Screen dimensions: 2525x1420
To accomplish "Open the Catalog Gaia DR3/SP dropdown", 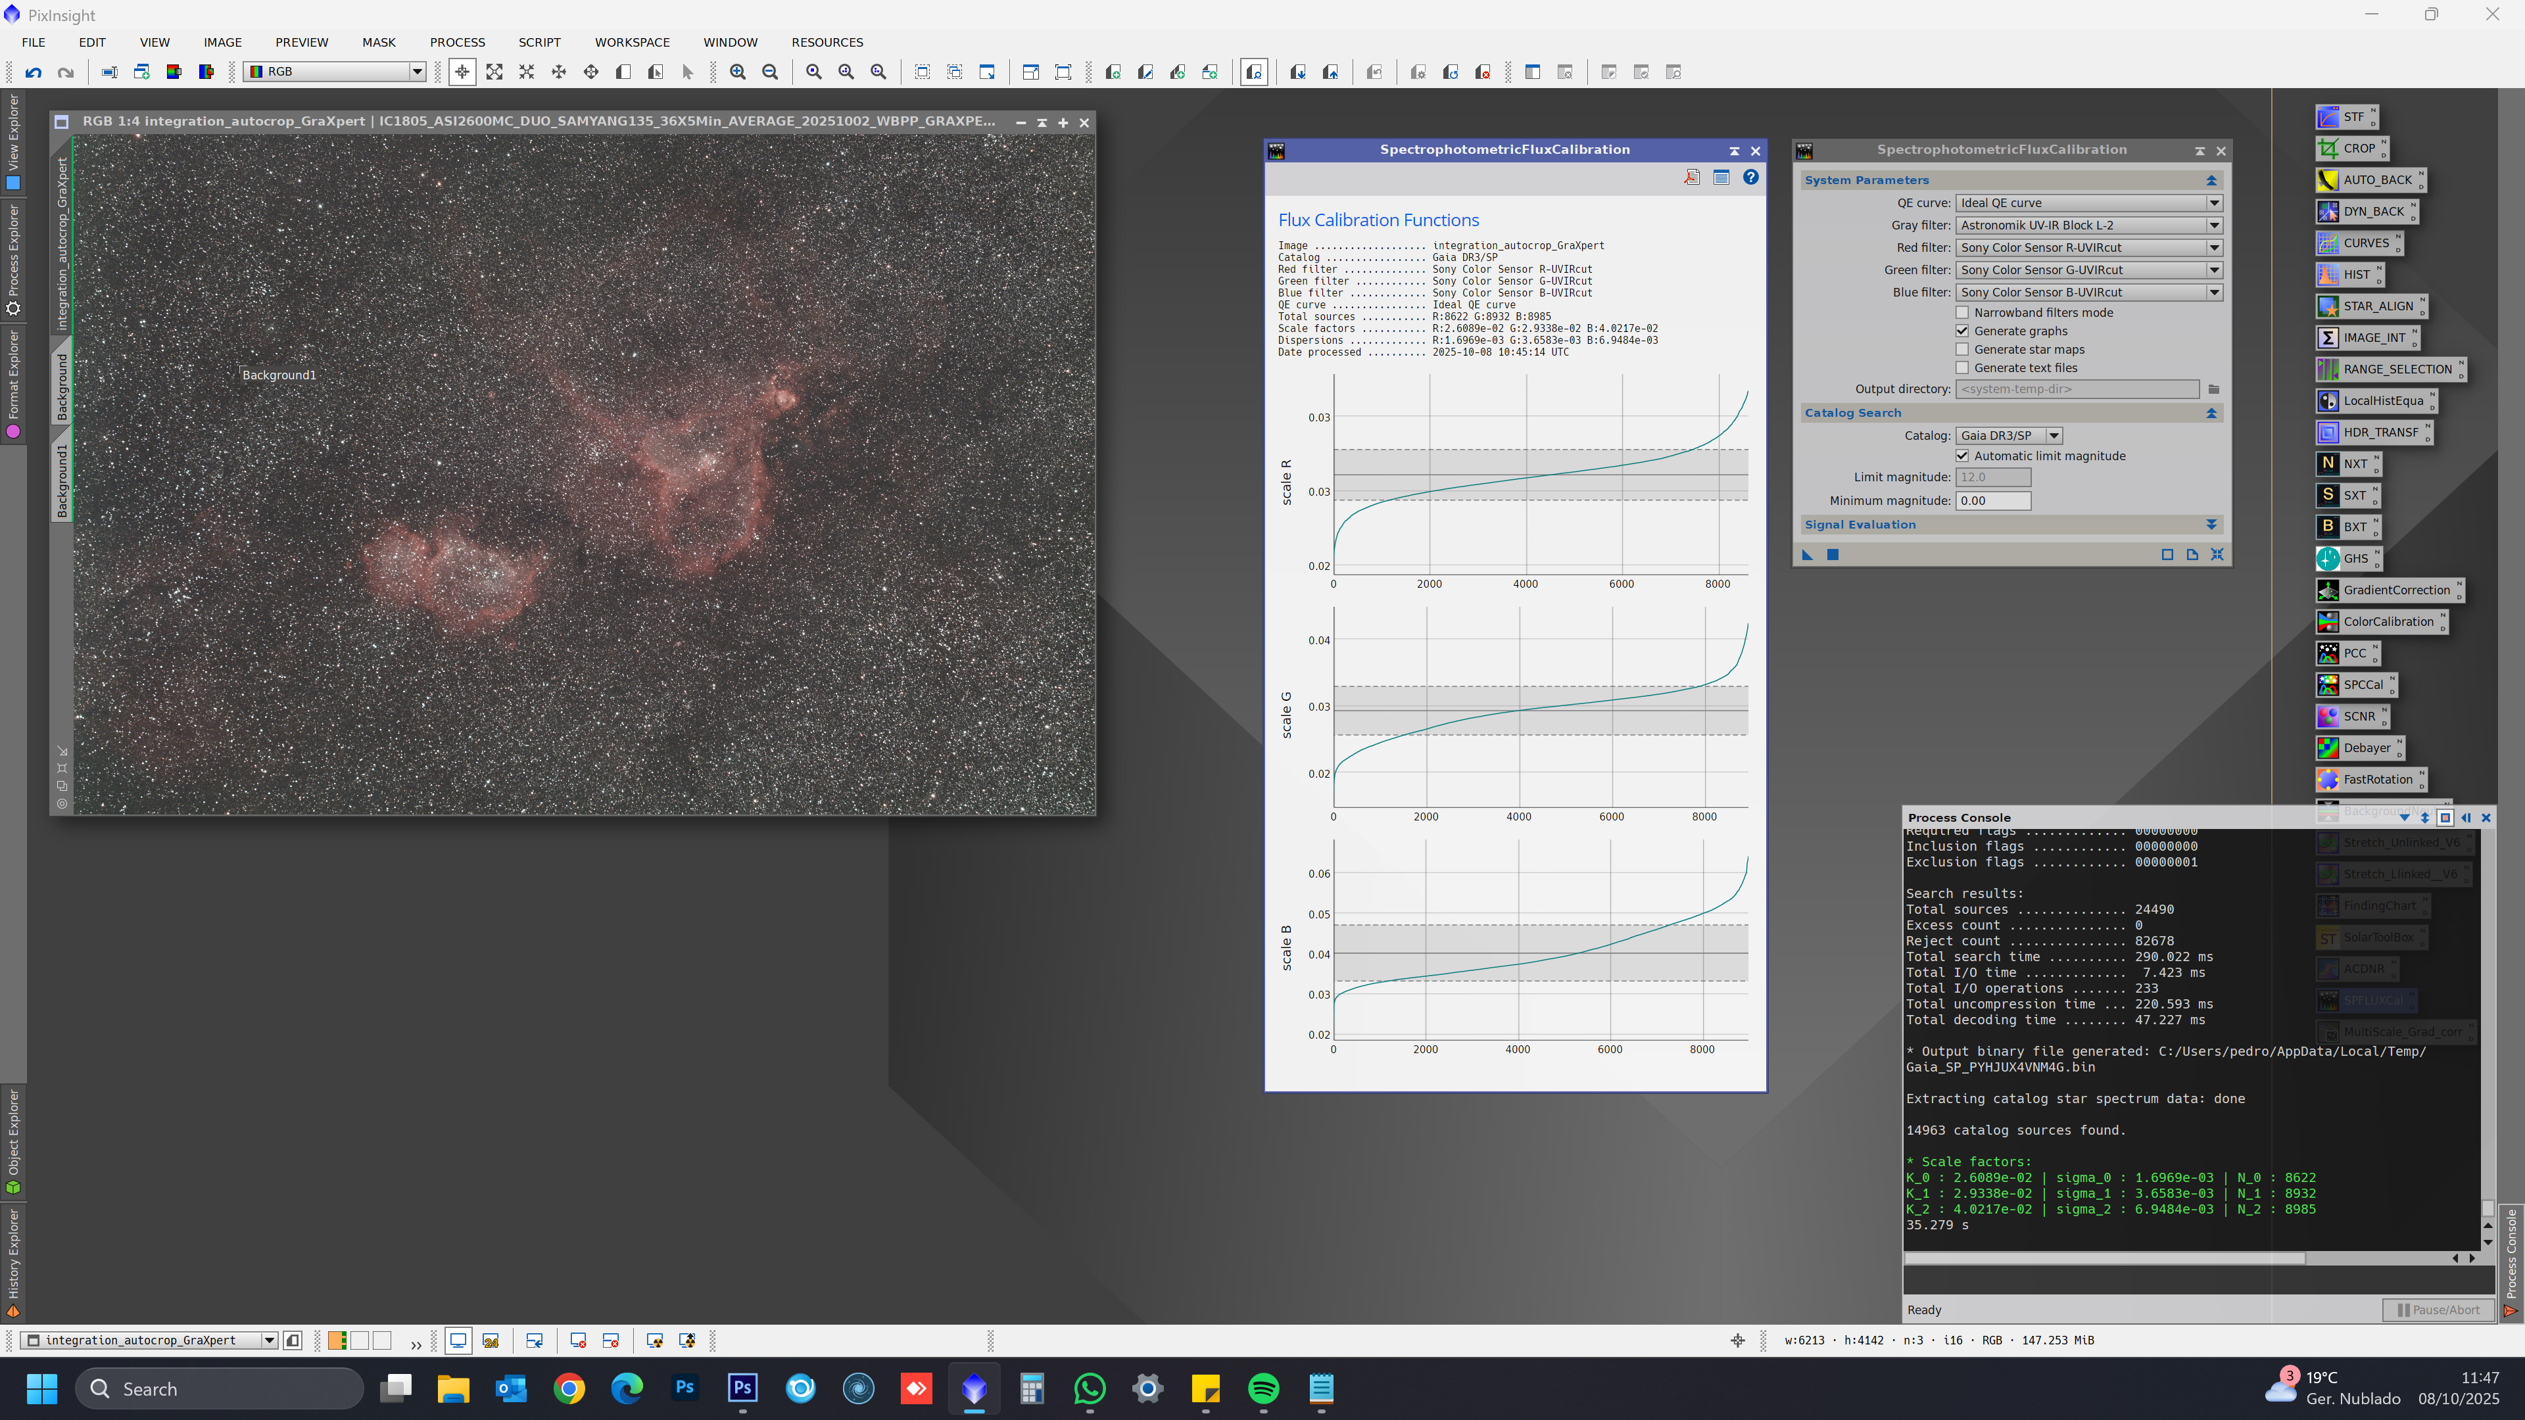I will pyautogui.click(x=2008, y=435).
